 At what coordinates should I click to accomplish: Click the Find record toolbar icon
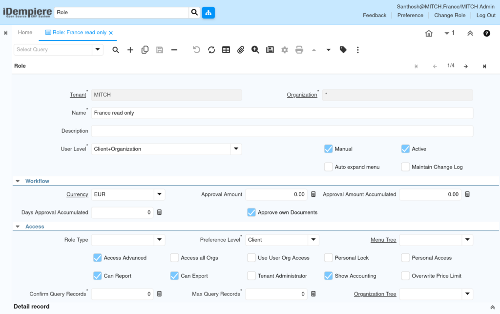tap(115, 50)
